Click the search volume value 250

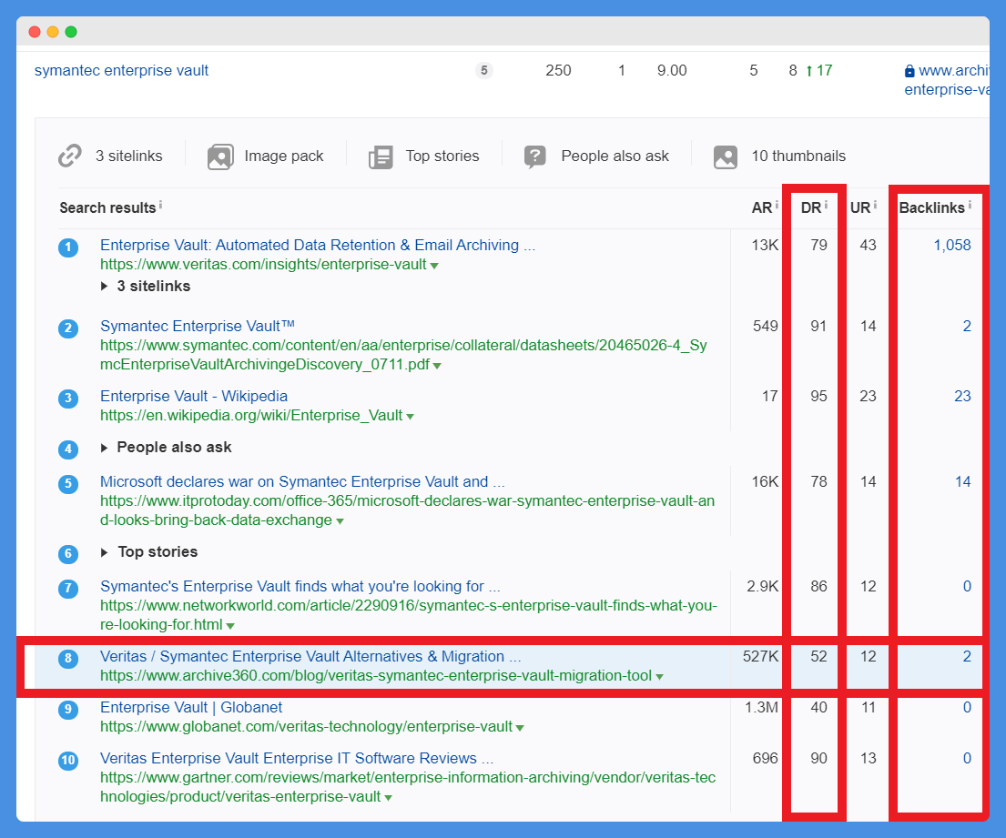point(558,71)
